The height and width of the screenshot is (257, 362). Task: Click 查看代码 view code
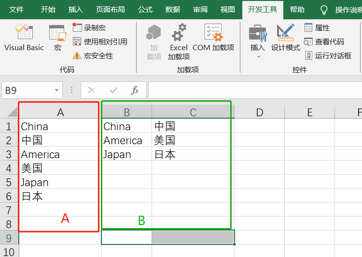[324, 42]
